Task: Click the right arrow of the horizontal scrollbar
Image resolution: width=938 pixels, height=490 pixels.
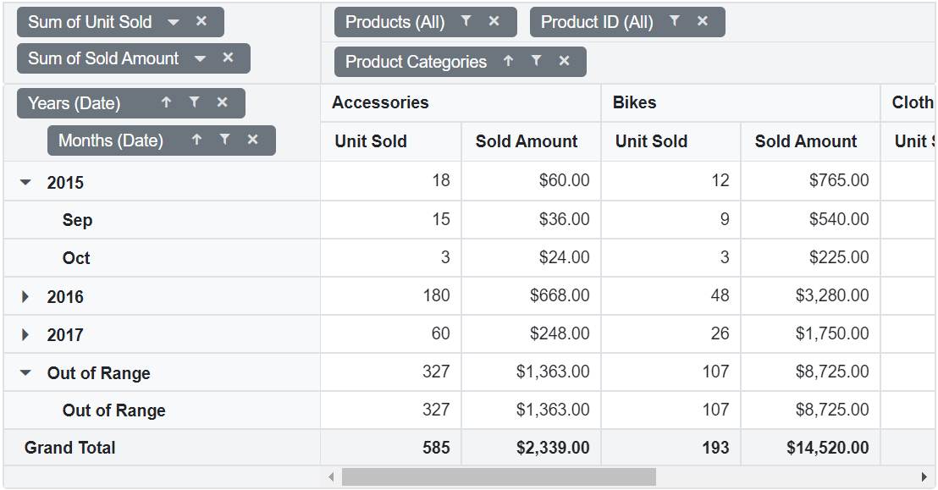Action: point(924,476)
